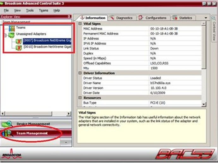Click the Teams group icon in tree
Viewport: 218px width, 163px height.
12,28
